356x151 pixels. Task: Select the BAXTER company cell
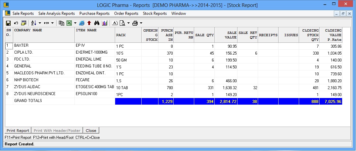44,46
